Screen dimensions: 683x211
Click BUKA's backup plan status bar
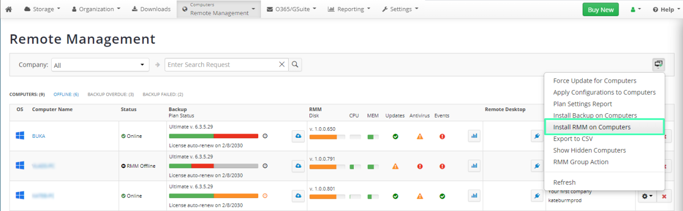(x=213, y=136)
